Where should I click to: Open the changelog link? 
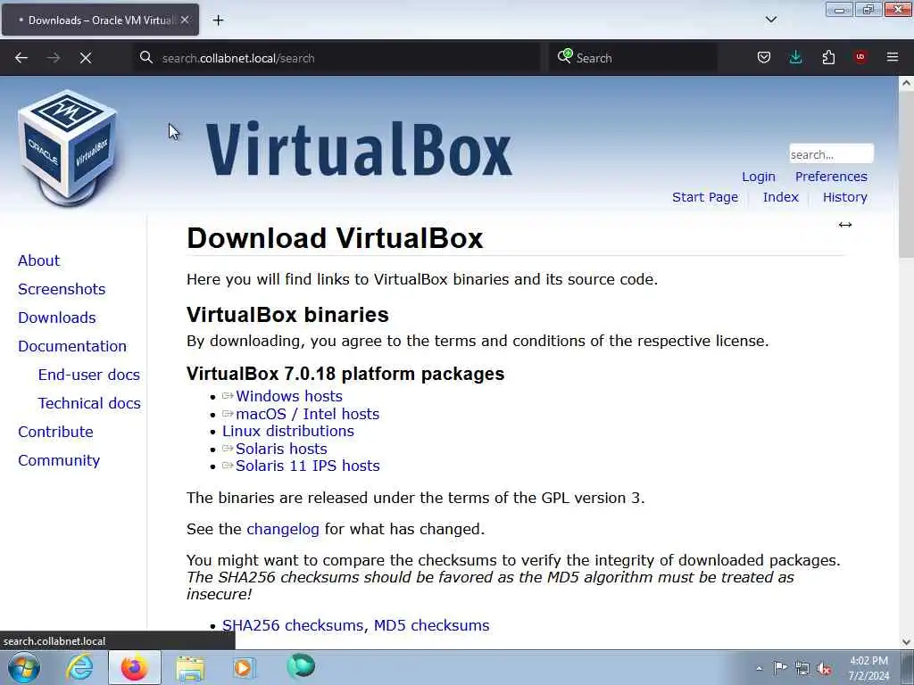[x=283, y=529]
